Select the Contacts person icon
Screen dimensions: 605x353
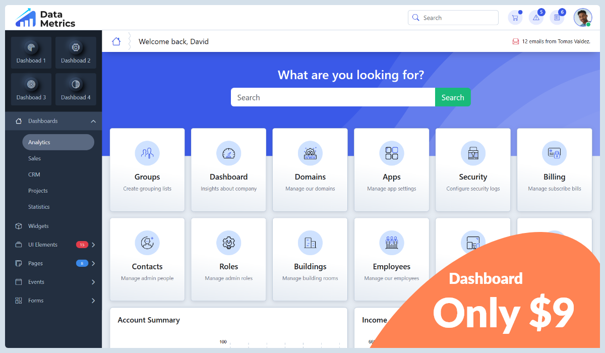tap(147, 243)
